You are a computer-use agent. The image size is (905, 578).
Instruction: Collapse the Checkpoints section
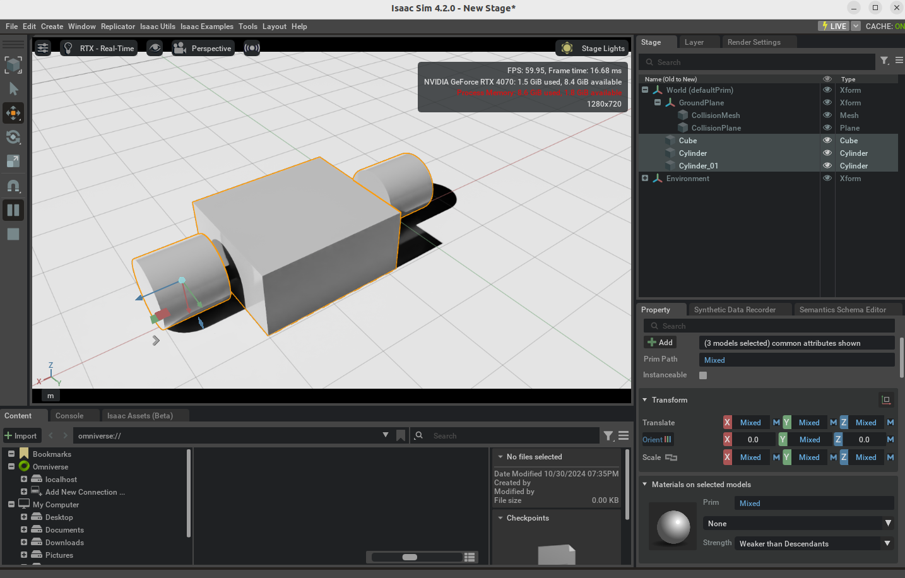(x=500, y=518)
